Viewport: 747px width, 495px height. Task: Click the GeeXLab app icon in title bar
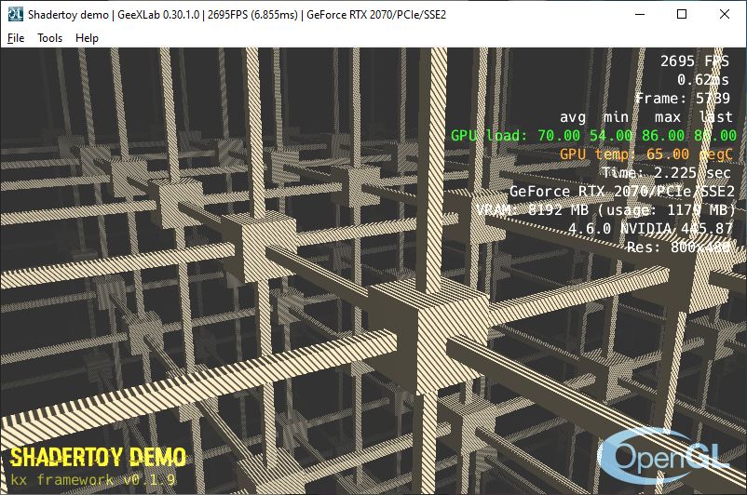click(x=15, y=15)
